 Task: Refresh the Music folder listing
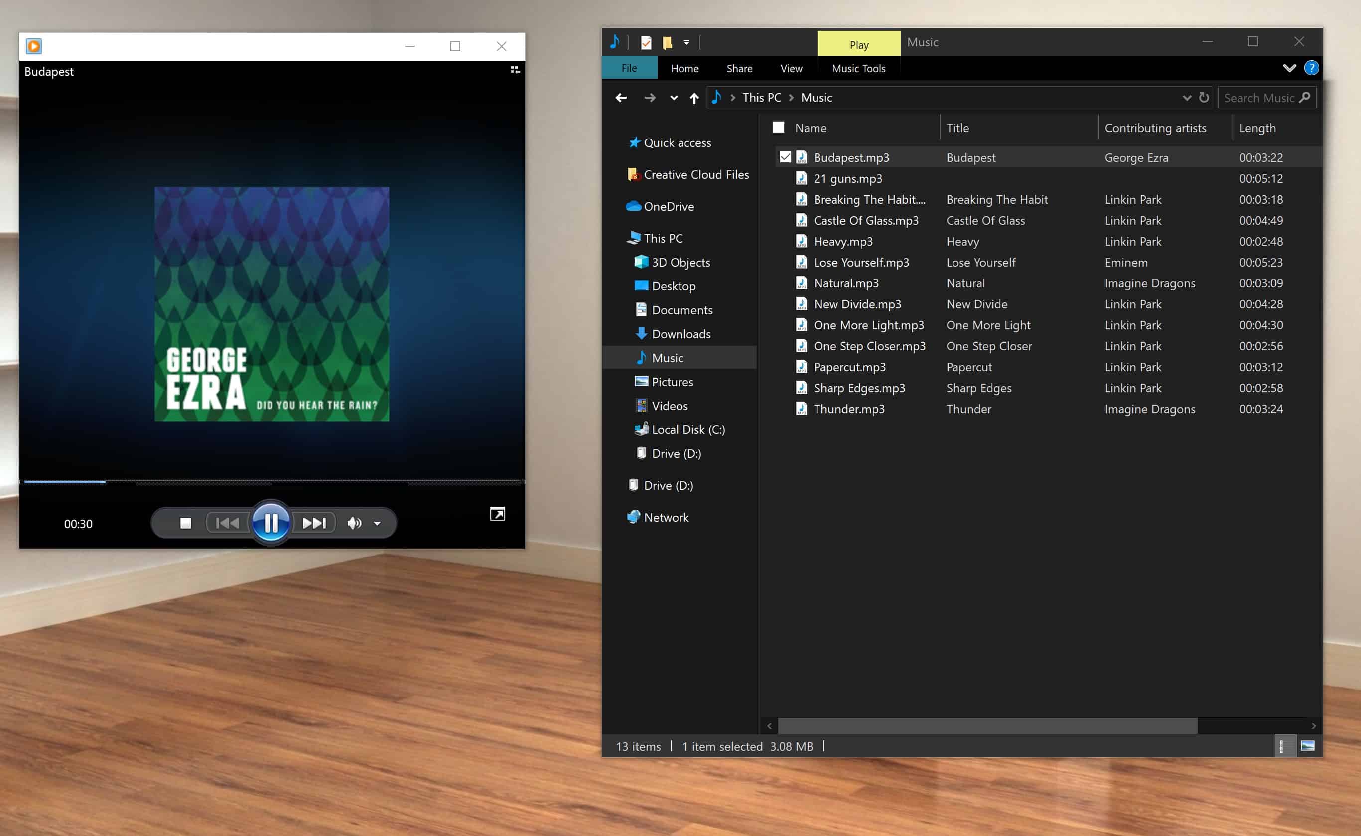point(1204,98)
